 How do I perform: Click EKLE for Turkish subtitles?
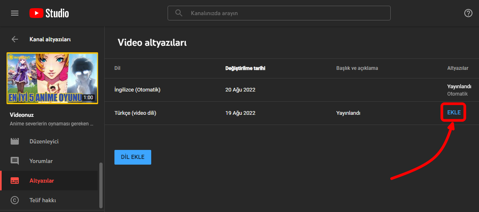454,112
